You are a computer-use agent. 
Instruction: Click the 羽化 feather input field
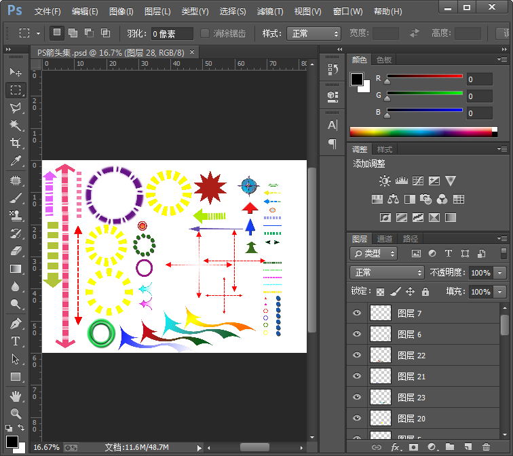[172, 33]
